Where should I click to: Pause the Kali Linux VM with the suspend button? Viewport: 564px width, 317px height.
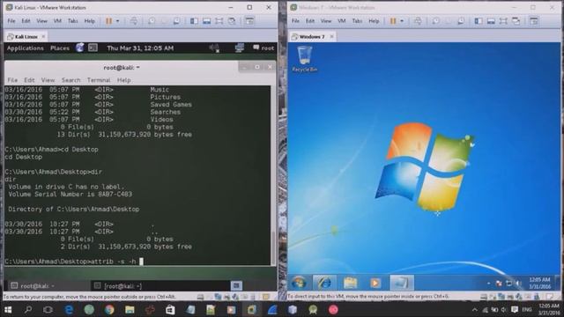pos(108,21)
